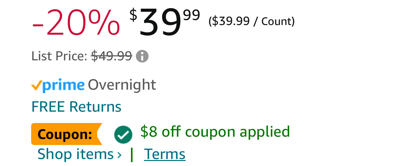Click the dollar sign before the price
Viewport: 404px width, 166px height.
point(133,15)
